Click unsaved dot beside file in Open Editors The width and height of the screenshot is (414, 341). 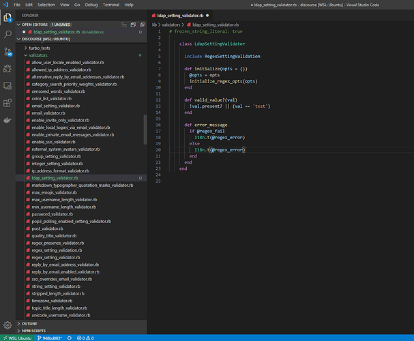point(24,32)
